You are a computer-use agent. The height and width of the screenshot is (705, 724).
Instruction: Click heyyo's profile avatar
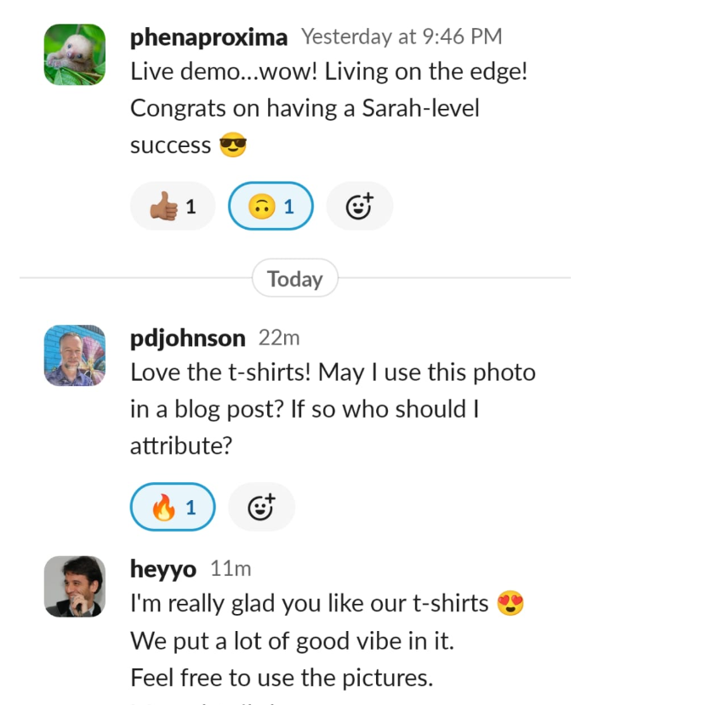point(75,586)
